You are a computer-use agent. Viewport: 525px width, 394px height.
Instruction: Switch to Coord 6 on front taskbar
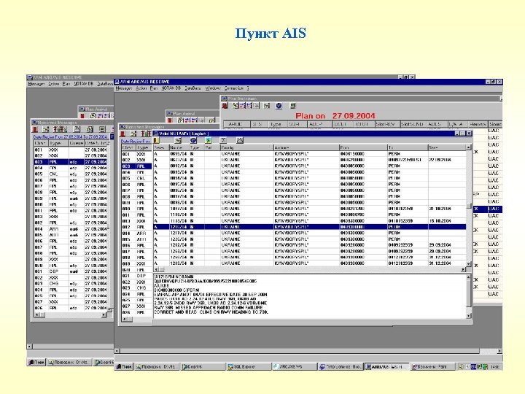(x=202, y=367)
